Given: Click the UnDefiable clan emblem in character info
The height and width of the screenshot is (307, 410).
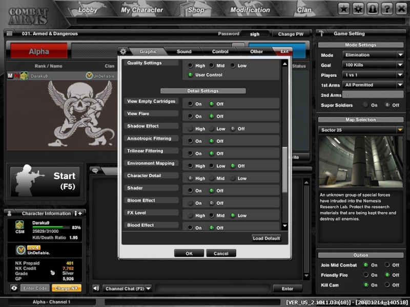Looking at the screenshot, I should [20, 250].
